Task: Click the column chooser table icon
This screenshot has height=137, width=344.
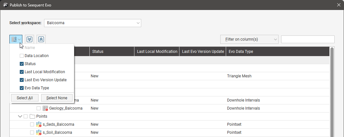Action: point(14,39)
